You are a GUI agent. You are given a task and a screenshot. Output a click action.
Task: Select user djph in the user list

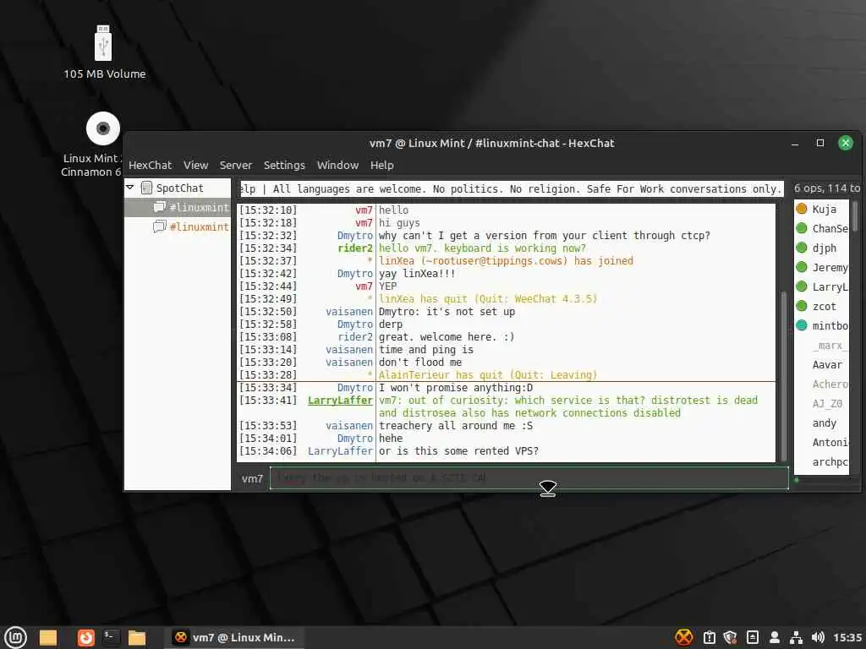[822, 248]
